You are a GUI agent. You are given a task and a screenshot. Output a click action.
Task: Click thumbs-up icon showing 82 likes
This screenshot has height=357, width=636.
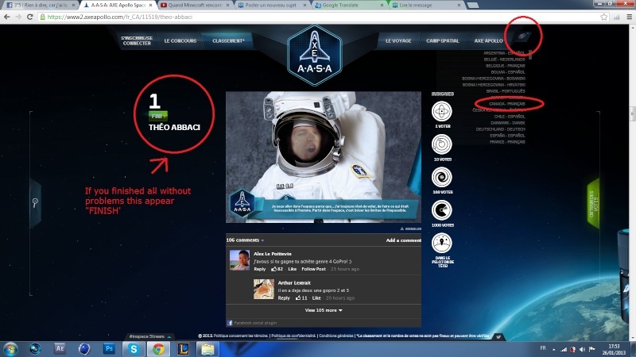tap(273, 269)
